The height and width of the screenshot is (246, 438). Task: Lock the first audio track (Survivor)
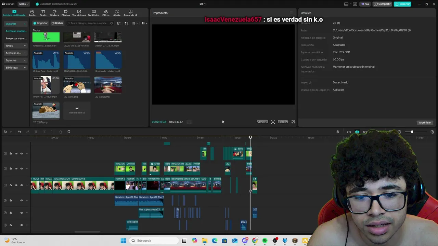11,200
